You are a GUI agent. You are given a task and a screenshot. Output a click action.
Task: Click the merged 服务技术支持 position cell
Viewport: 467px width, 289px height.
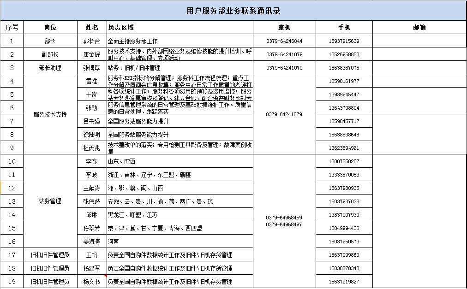(50, 114)
